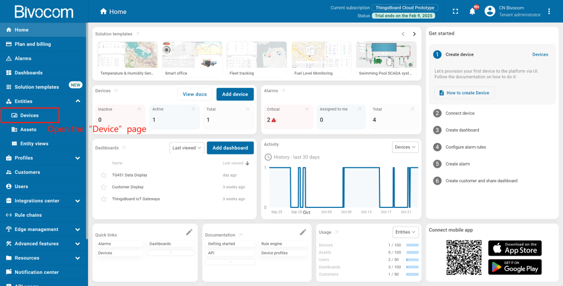The image size is (563, 286).
Task: Edit Documentation links with pencil icon
Action: 303,232
